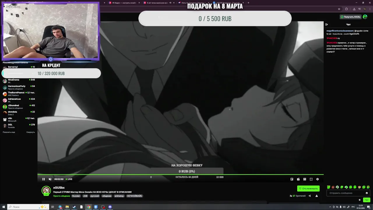Image resolution: width=373 pixels, height=210 pixels.
Task: Unmute the stream with the speaker icon
Action: pyautogui.click(x=50, y=179)
